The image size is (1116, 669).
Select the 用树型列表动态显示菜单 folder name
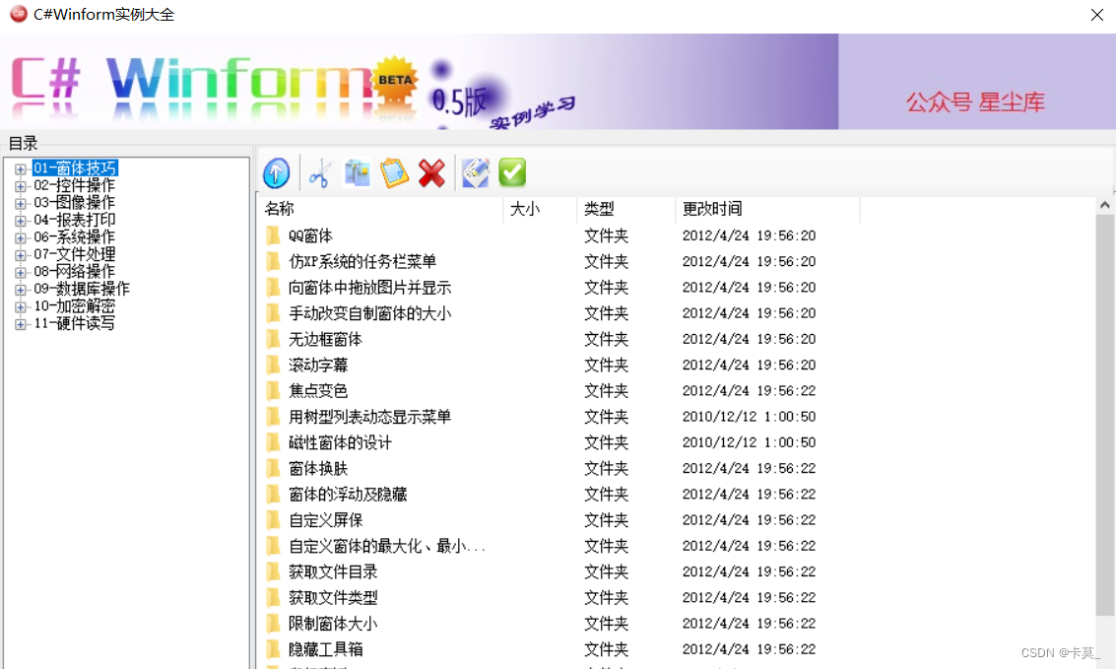(369, 417)
